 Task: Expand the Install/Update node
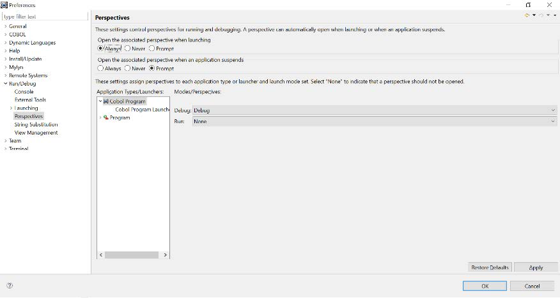point(5,59)
